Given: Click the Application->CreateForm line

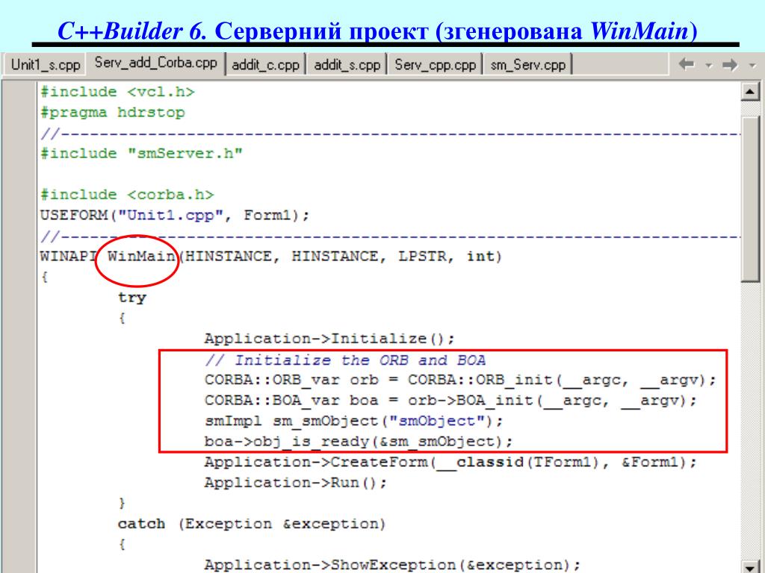Looking at the screenshot, I should (x=450, y=462).
